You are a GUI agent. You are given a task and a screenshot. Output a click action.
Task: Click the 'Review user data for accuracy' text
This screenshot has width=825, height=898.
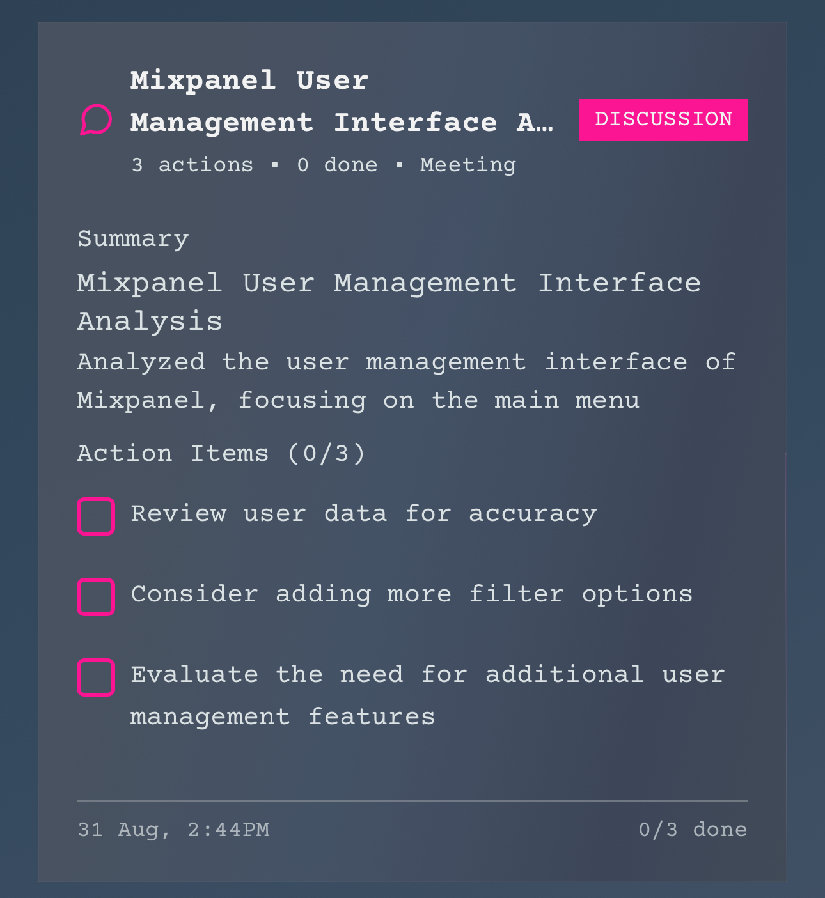pos(364,514)
